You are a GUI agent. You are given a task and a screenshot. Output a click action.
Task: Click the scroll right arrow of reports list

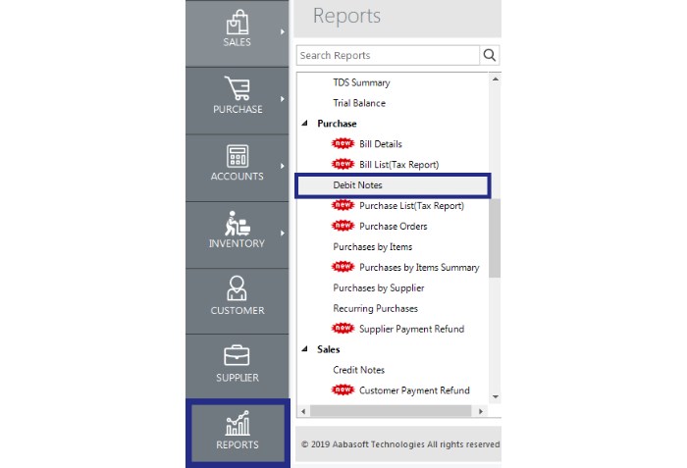481,411
